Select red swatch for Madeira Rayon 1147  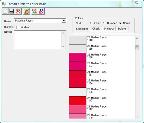tap(77, 101)
